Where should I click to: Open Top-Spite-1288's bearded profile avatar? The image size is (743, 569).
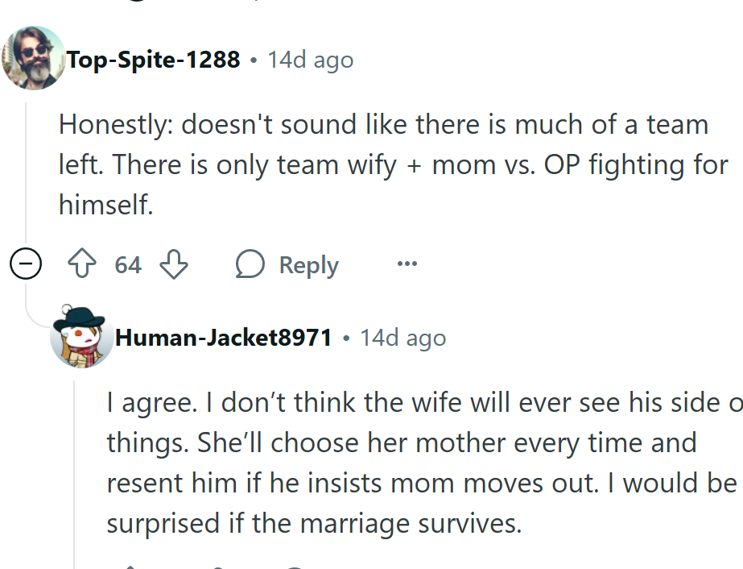click(33, 58)
